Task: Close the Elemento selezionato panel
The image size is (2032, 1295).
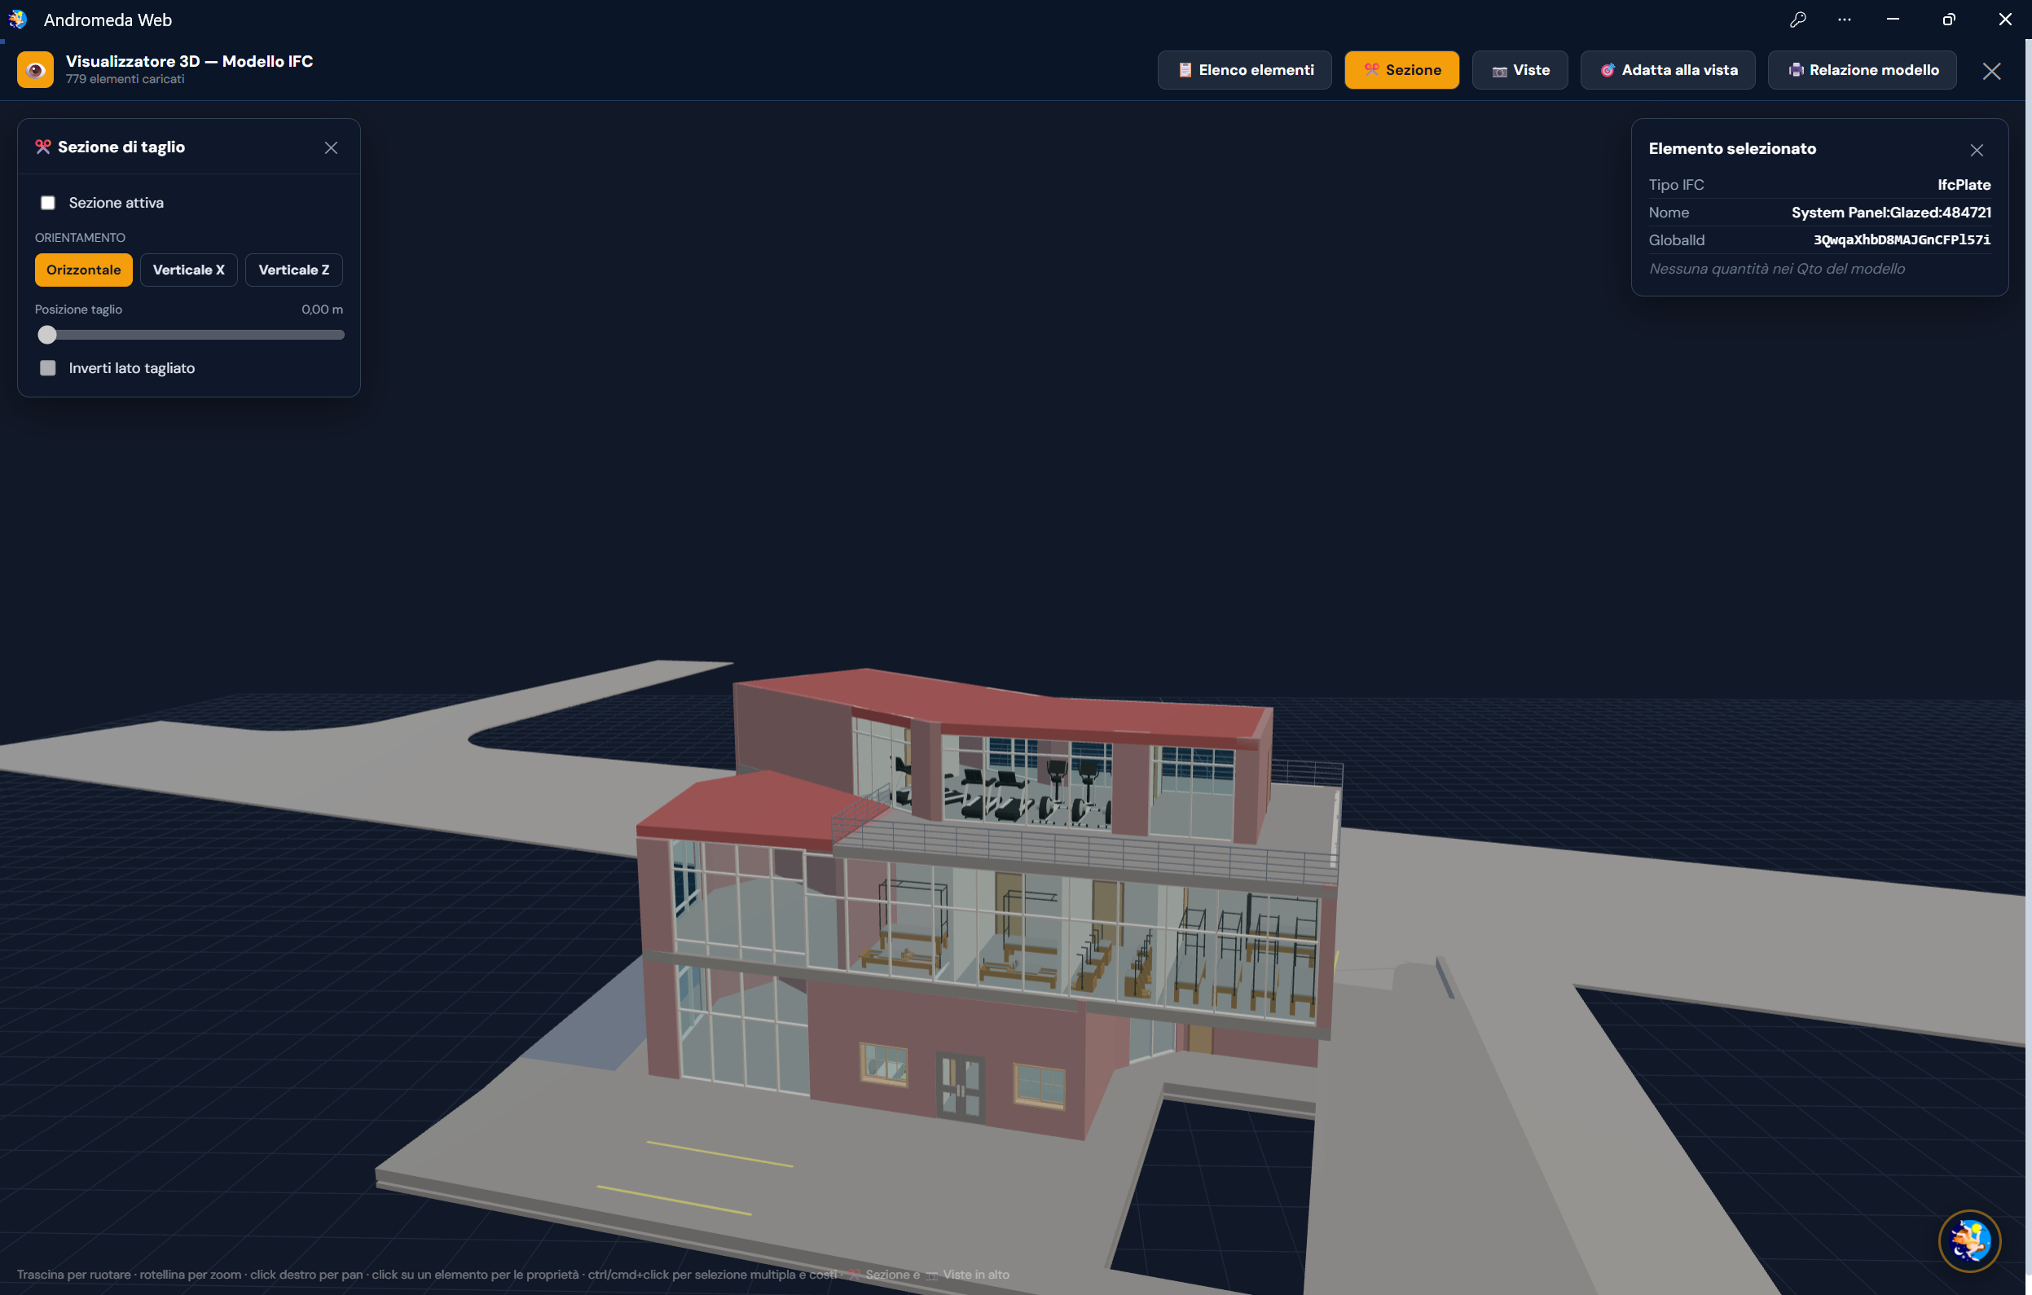Action: point(1977,150)
